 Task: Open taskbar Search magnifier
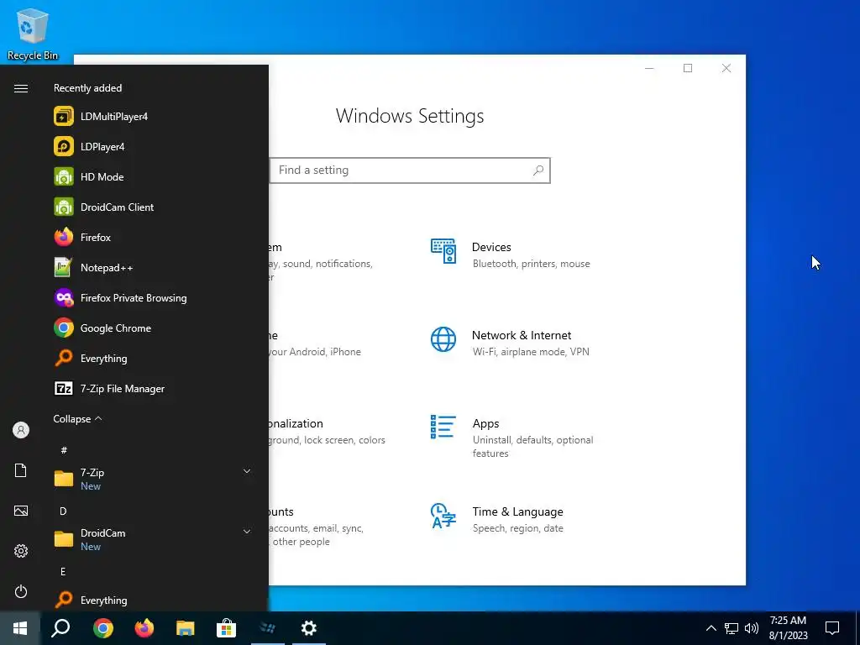point(60,628)
